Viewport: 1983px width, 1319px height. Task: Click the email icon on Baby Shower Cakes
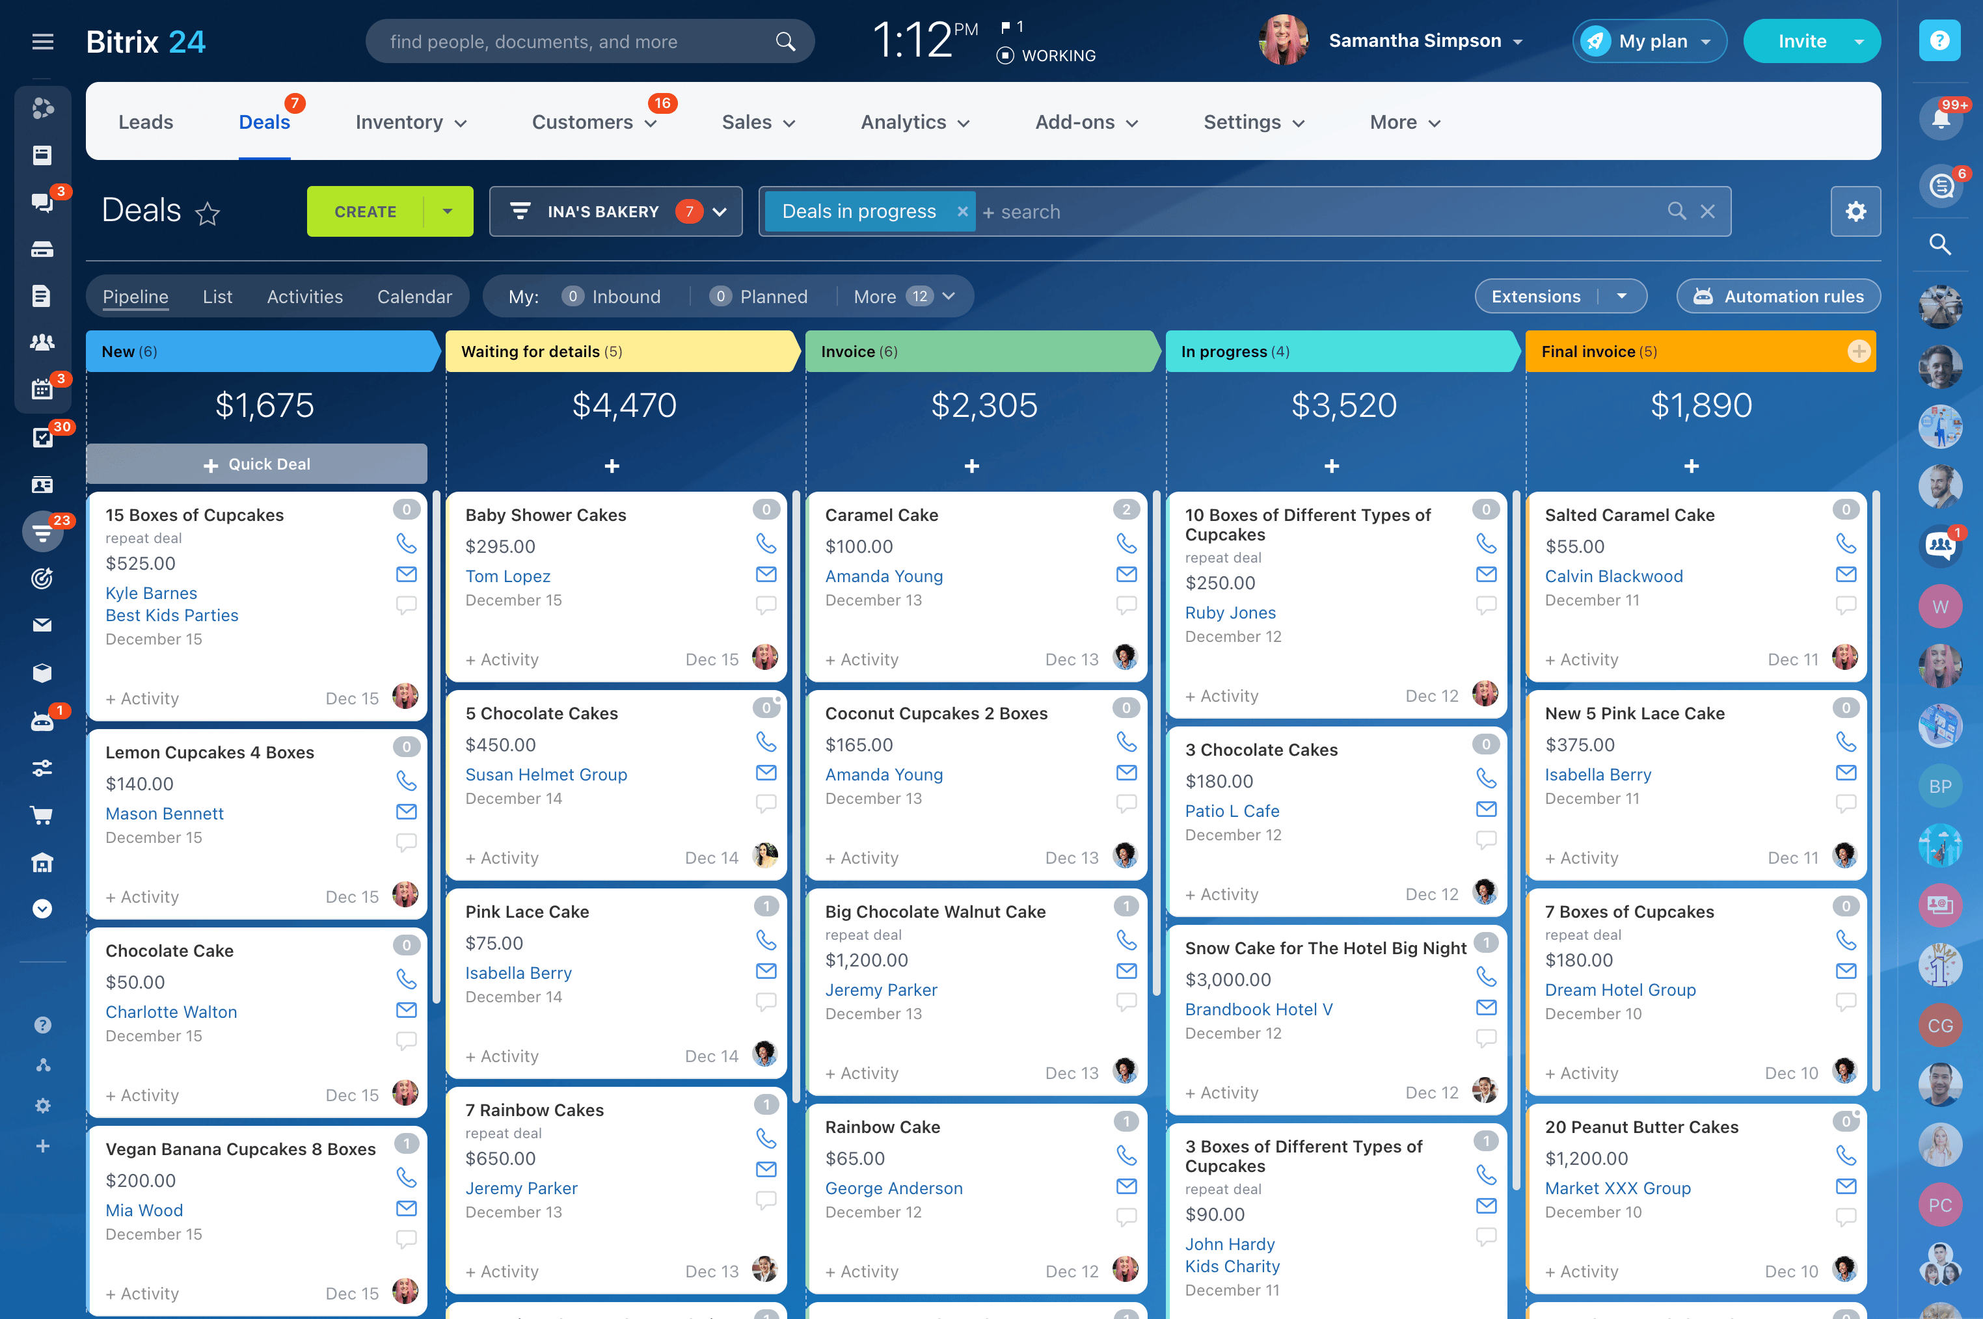pos(766,574)
